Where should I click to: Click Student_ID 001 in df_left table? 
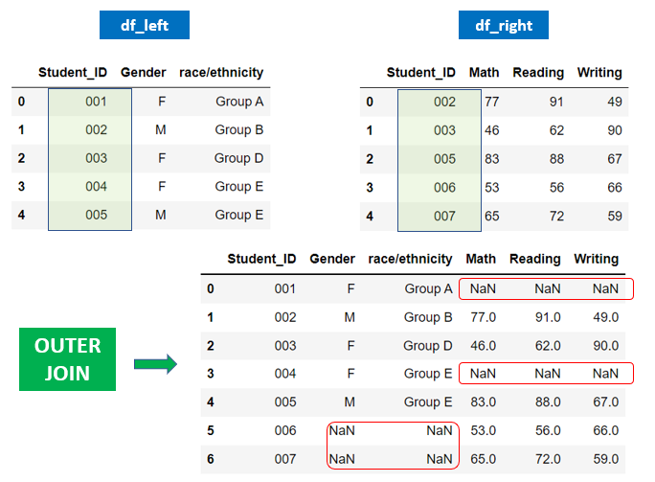(96, 101)
